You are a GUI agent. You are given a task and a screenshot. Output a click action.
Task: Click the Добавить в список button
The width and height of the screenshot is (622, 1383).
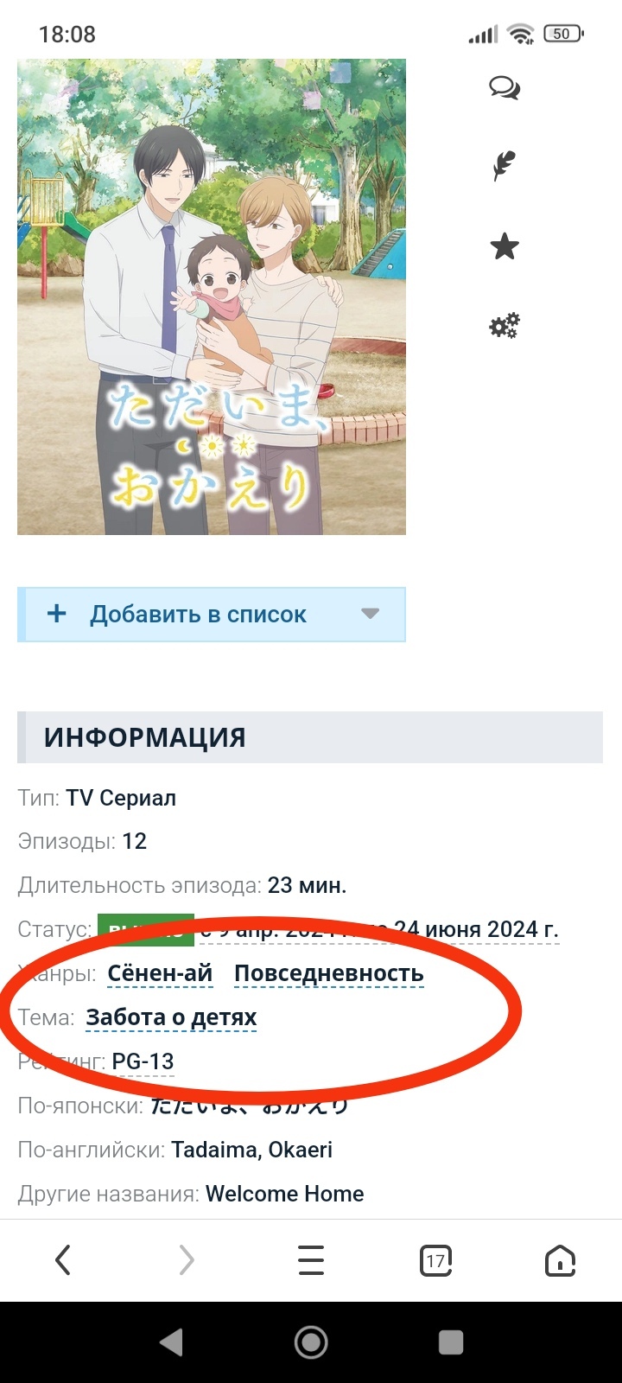[212, 615]
